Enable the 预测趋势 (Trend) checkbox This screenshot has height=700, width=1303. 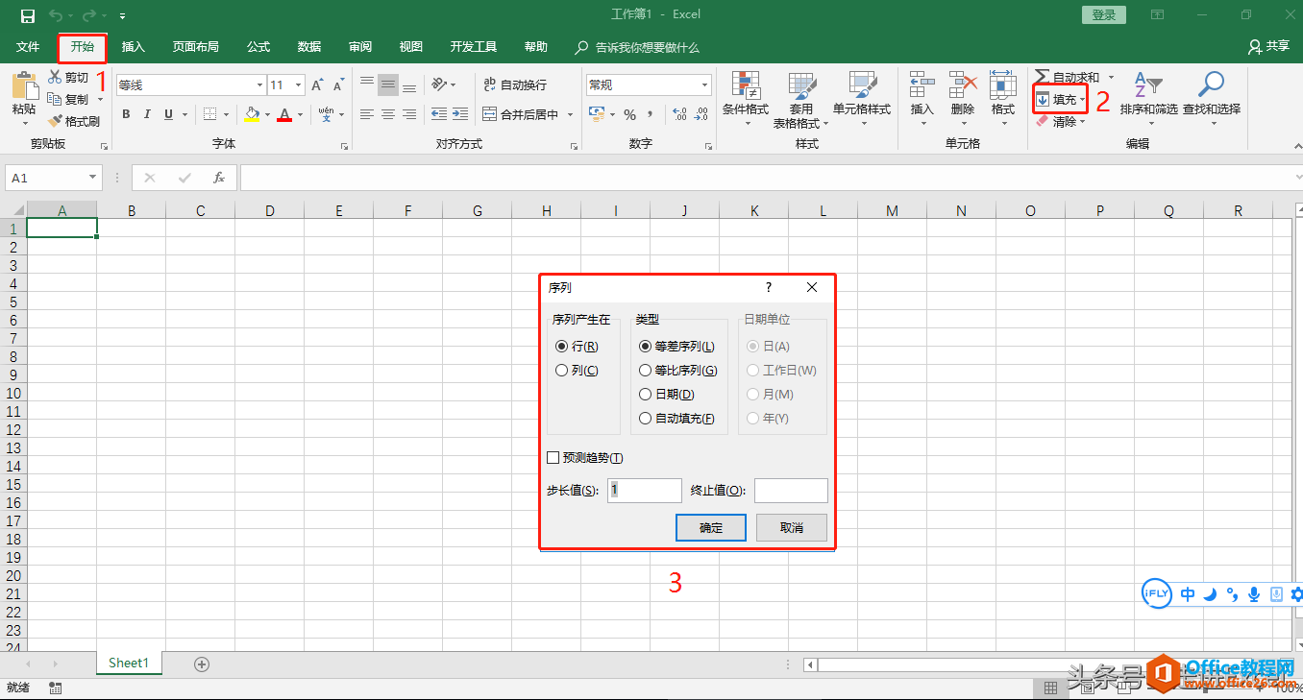pyautogui.click(x=553, y=458)
